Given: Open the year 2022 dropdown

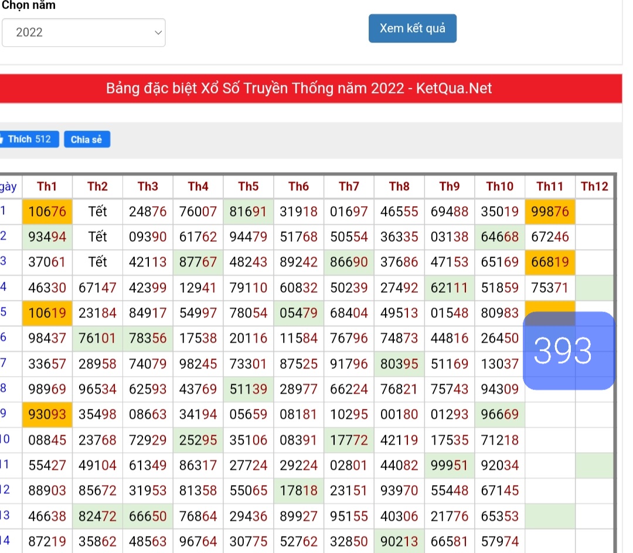Looking at the screenshot, I should click(x=84, y=32).
